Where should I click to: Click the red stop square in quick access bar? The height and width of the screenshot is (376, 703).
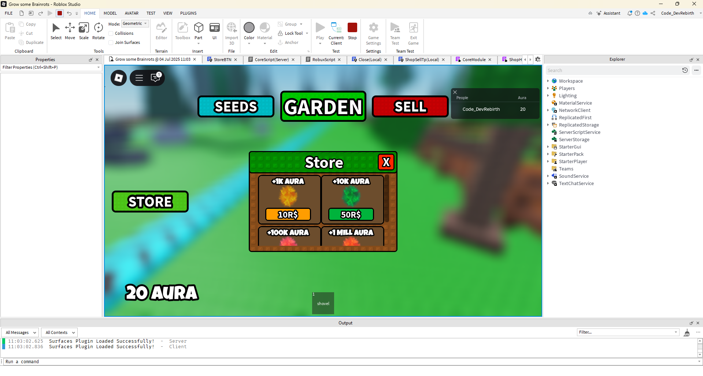tap(60, 13)
